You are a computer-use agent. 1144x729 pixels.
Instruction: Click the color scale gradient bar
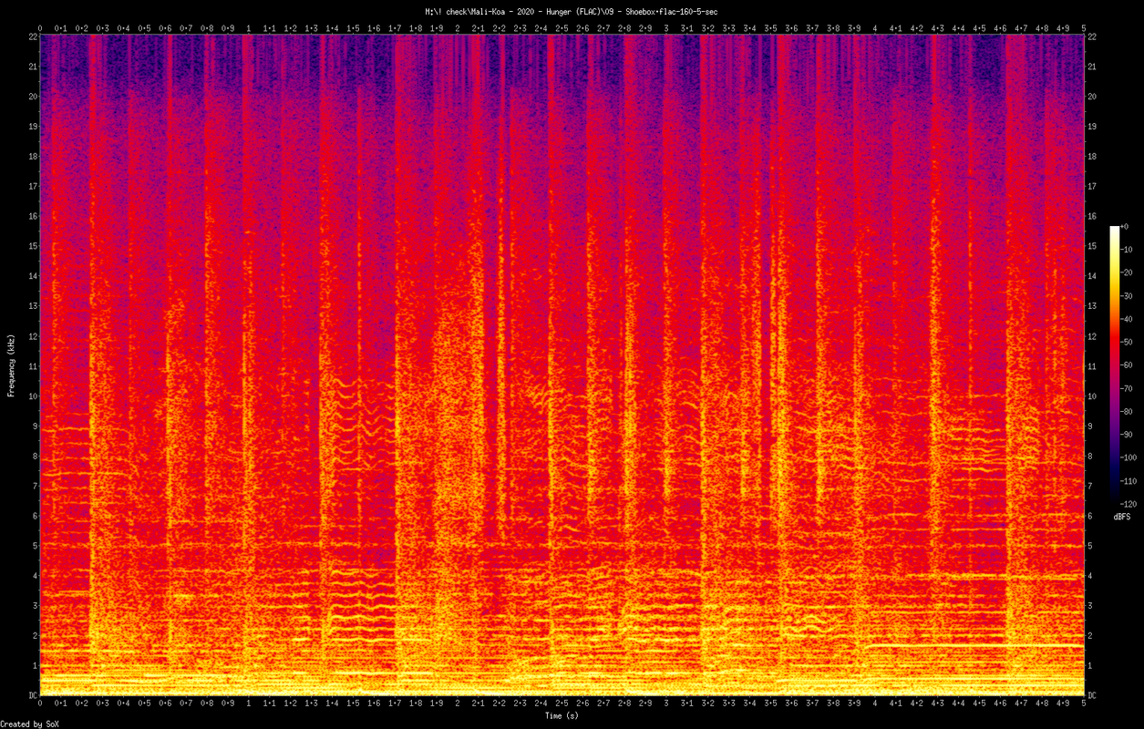[1114, 364]
